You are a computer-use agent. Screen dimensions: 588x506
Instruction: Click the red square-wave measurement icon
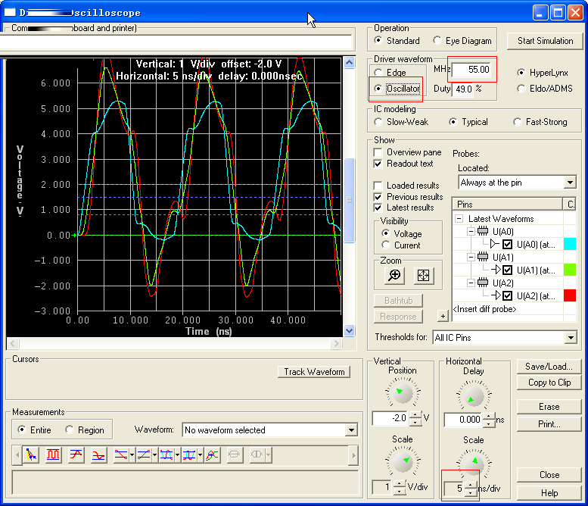tap(54, 455)
